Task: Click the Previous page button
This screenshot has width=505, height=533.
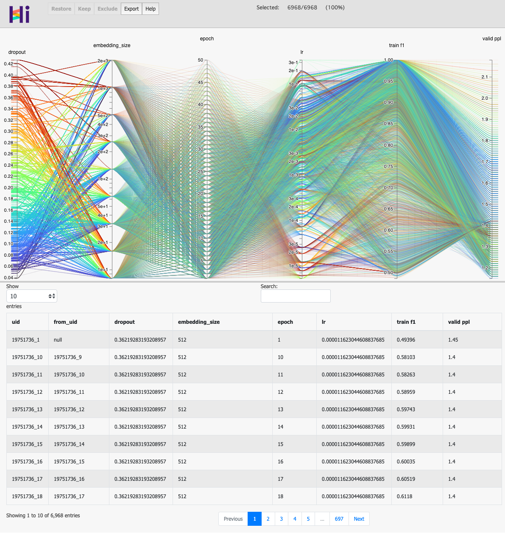Action: point(233,519)
